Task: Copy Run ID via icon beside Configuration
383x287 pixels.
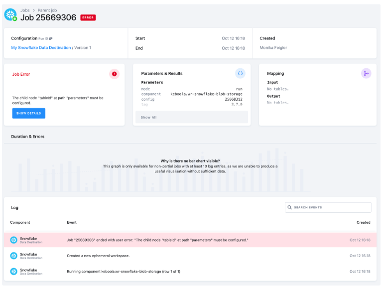Action: [x=51, y=38]
